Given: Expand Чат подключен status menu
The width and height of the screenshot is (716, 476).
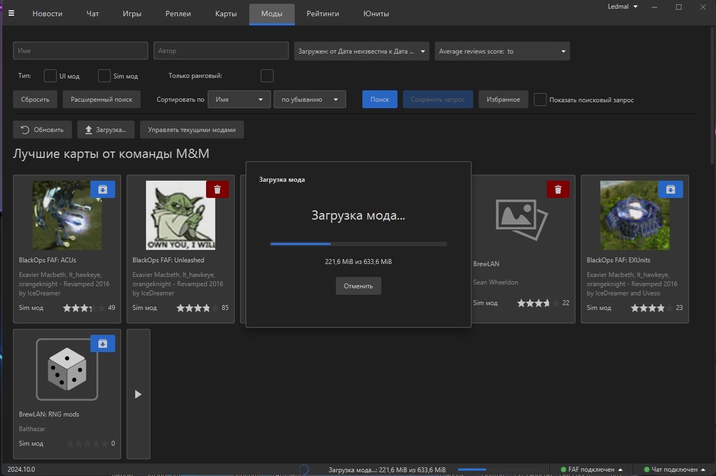Looking at the screenshot, I should pos(675,470).
